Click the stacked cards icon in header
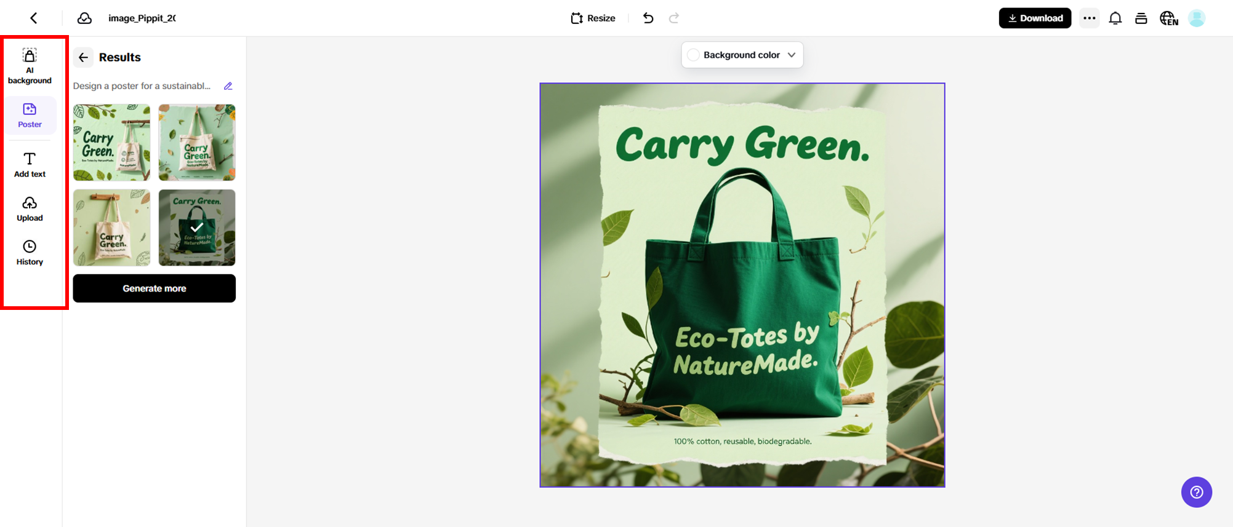Image resolution: width=1233 pixels, height=527 pixels. point(1141,18)
